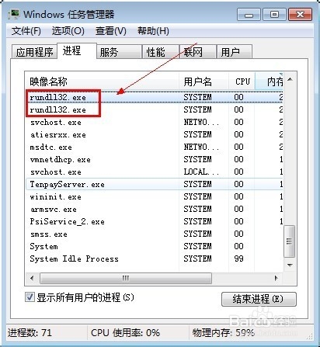This screenshot has width=320, height=347.
Task: Click vertical scrollbar up arrow
Action: click(x=290, y=79)
